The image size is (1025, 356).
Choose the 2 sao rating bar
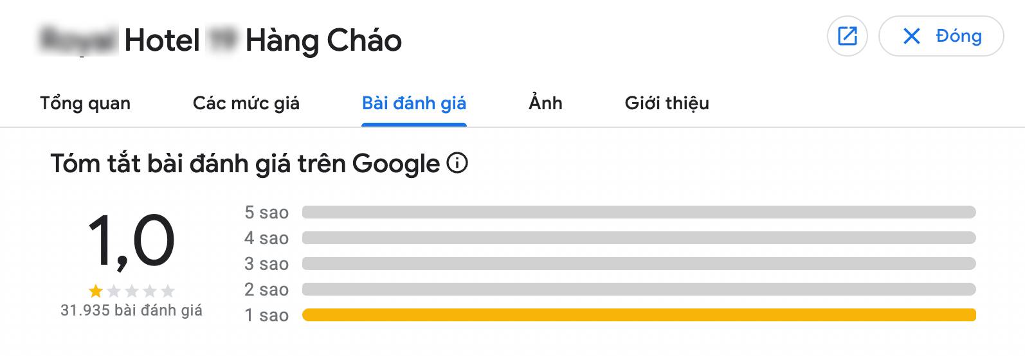(639, 289)
